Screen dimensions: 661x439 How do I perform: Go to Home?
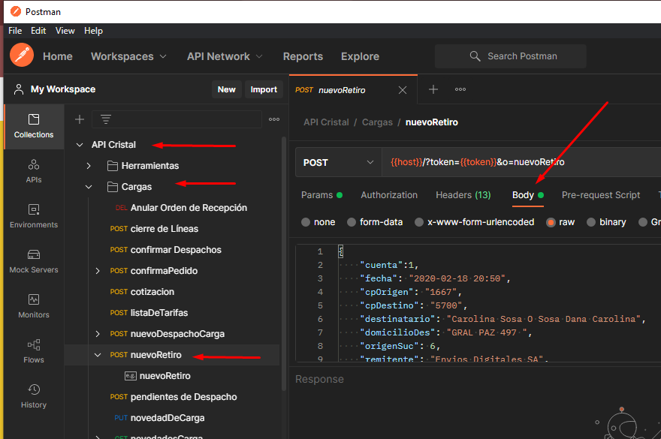coord(58,56)
